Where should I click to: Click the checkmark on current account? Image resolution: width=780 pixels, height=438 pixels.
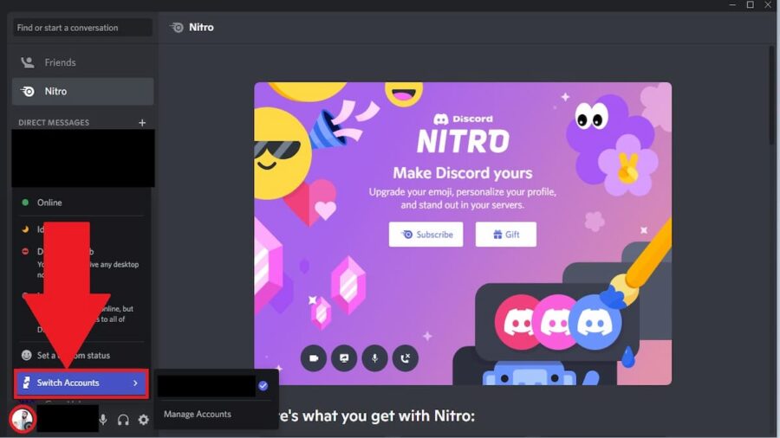(263, 386)
